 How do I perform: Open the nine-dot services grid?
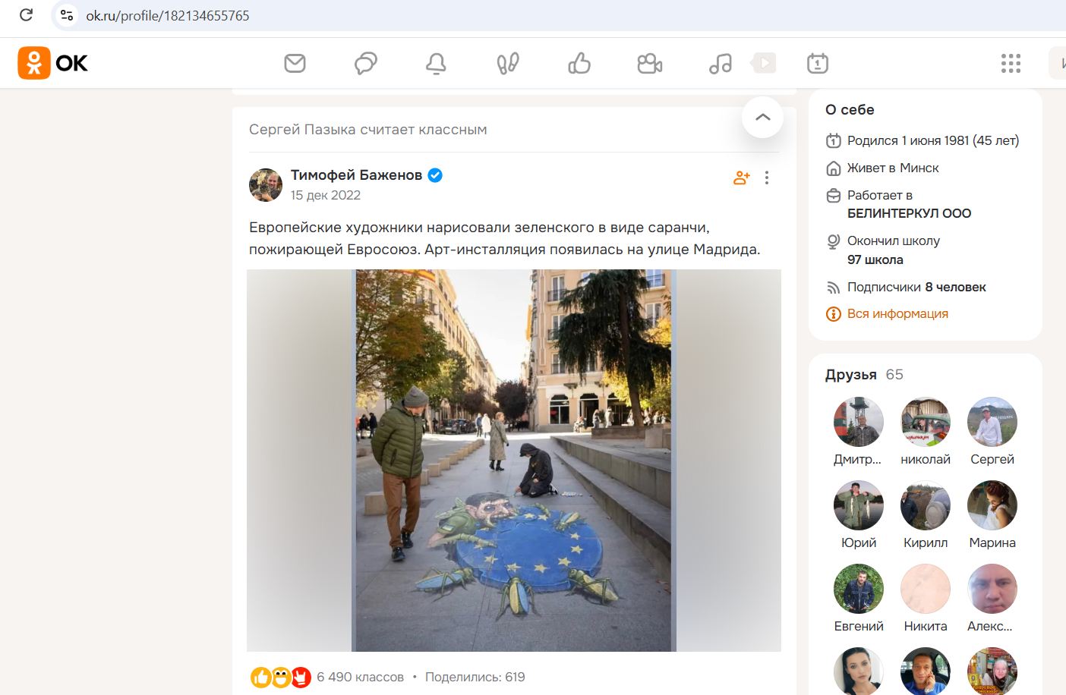1011,63
